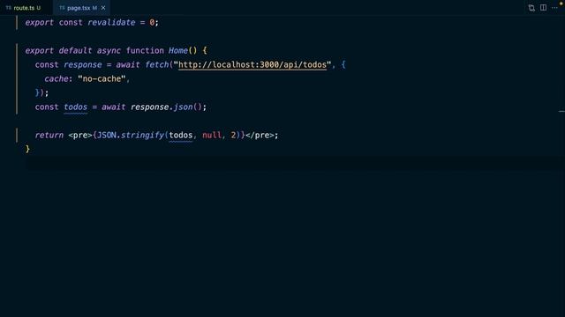Click the 'response' variable declaration
Viewport: 565px width, 317px height.
point(82,64)
